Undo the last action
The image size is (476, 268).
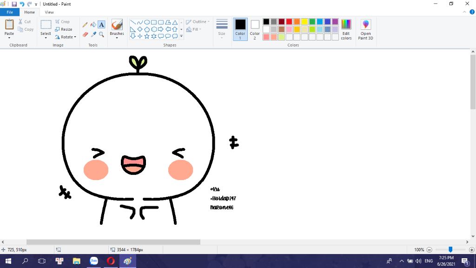[x=22, y=4]
